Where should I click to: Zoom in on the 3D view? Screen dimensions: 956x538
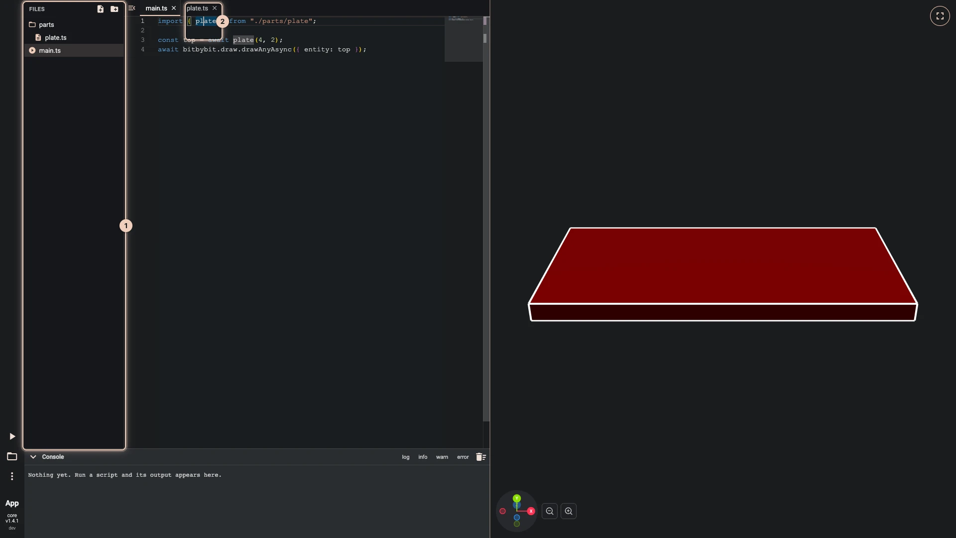tap(569, 511)
